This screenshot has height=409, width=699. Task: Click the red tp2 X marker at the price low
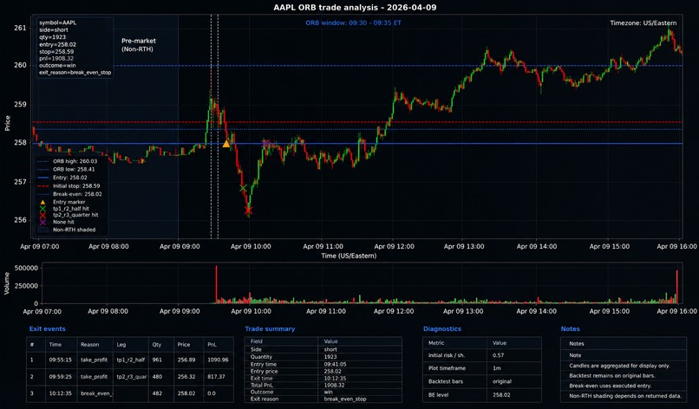[x=248, y=211]
